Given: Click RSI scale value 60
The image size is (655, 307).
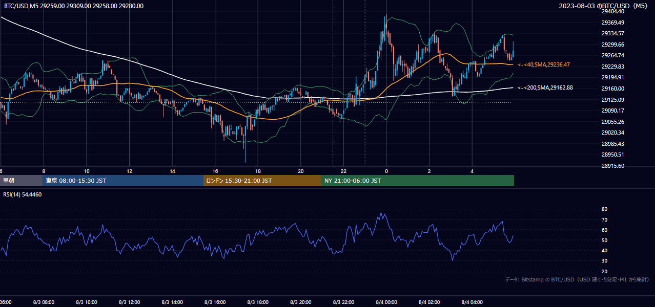Looking at the screenshot, I should tap(604, 230).
